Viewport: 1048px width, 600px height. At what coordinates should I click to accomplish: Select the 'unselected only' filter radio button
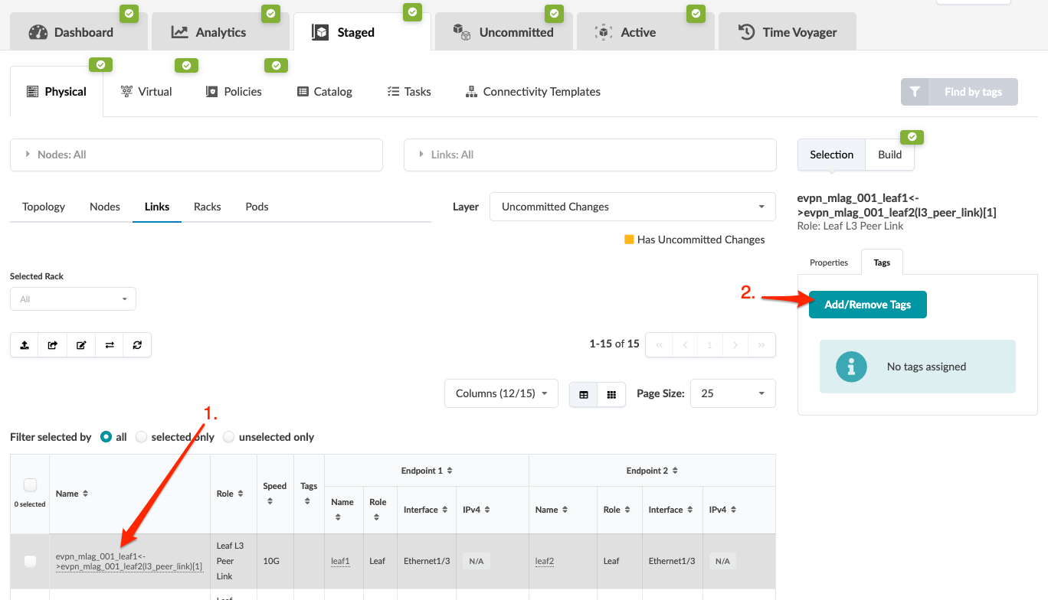(228, 437)
